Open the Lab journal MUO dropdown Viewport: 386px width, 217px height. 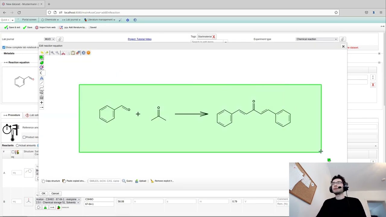point(49,39)
